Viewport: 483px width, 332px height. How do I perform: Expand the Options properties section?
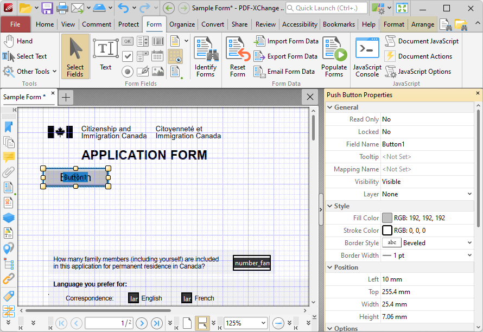click(330, 328)
